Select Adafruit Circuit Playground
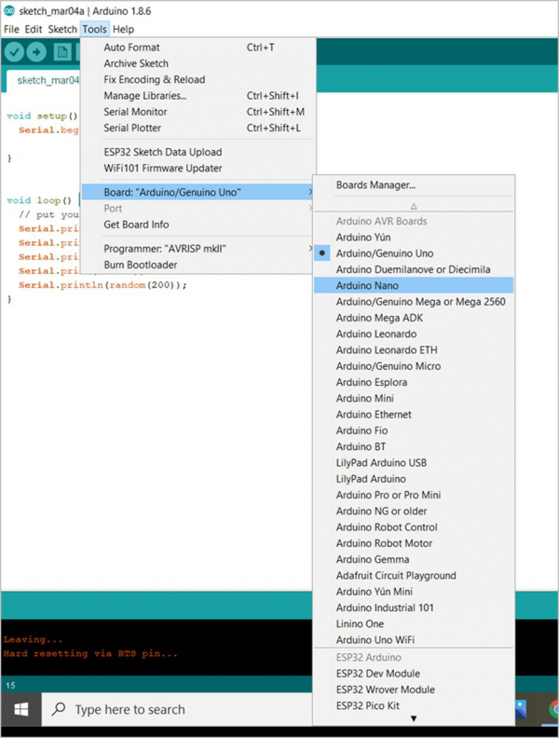Screen dimensions: 559x738 coord(414,575)
